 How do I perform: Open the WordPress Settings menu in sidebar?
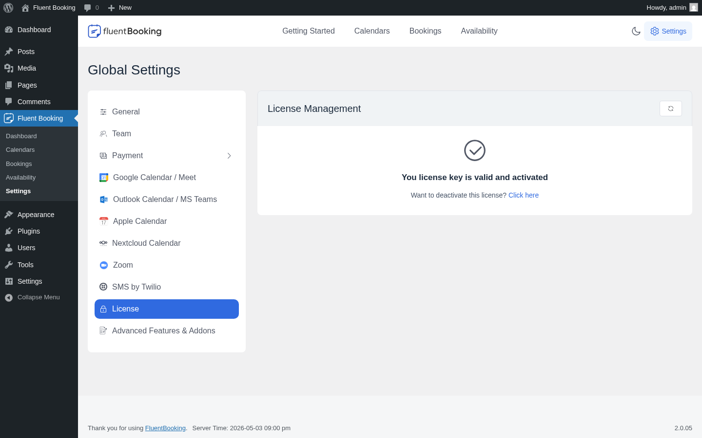tap(39, 281)
